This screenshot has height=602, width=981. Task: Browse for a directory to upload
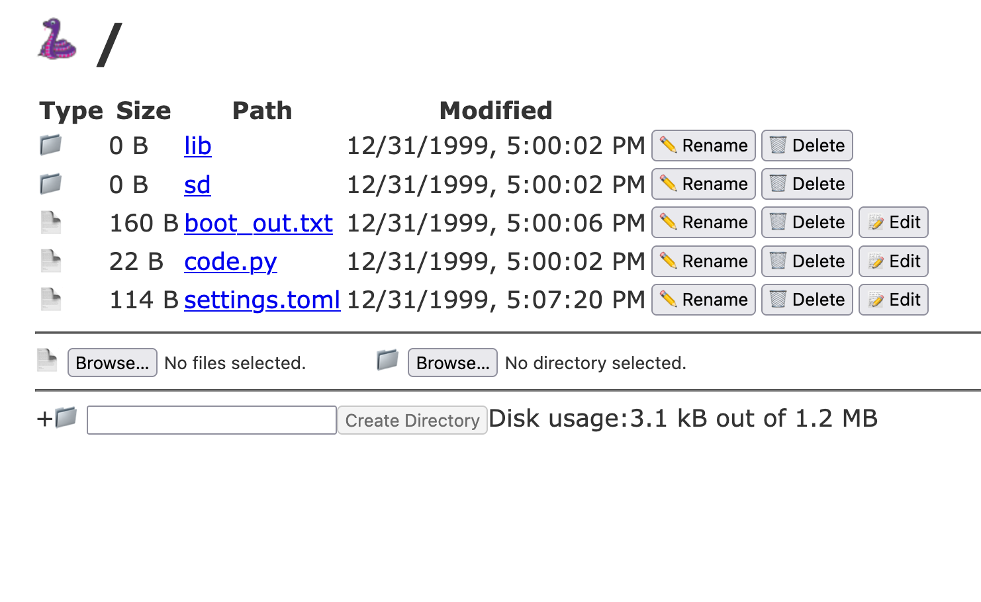click(x=452, y=363)
